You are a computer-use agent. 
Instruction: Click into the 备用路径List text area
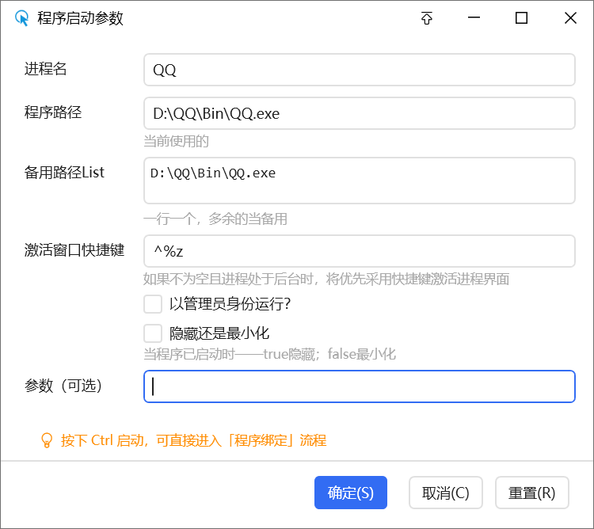[360, 181]
